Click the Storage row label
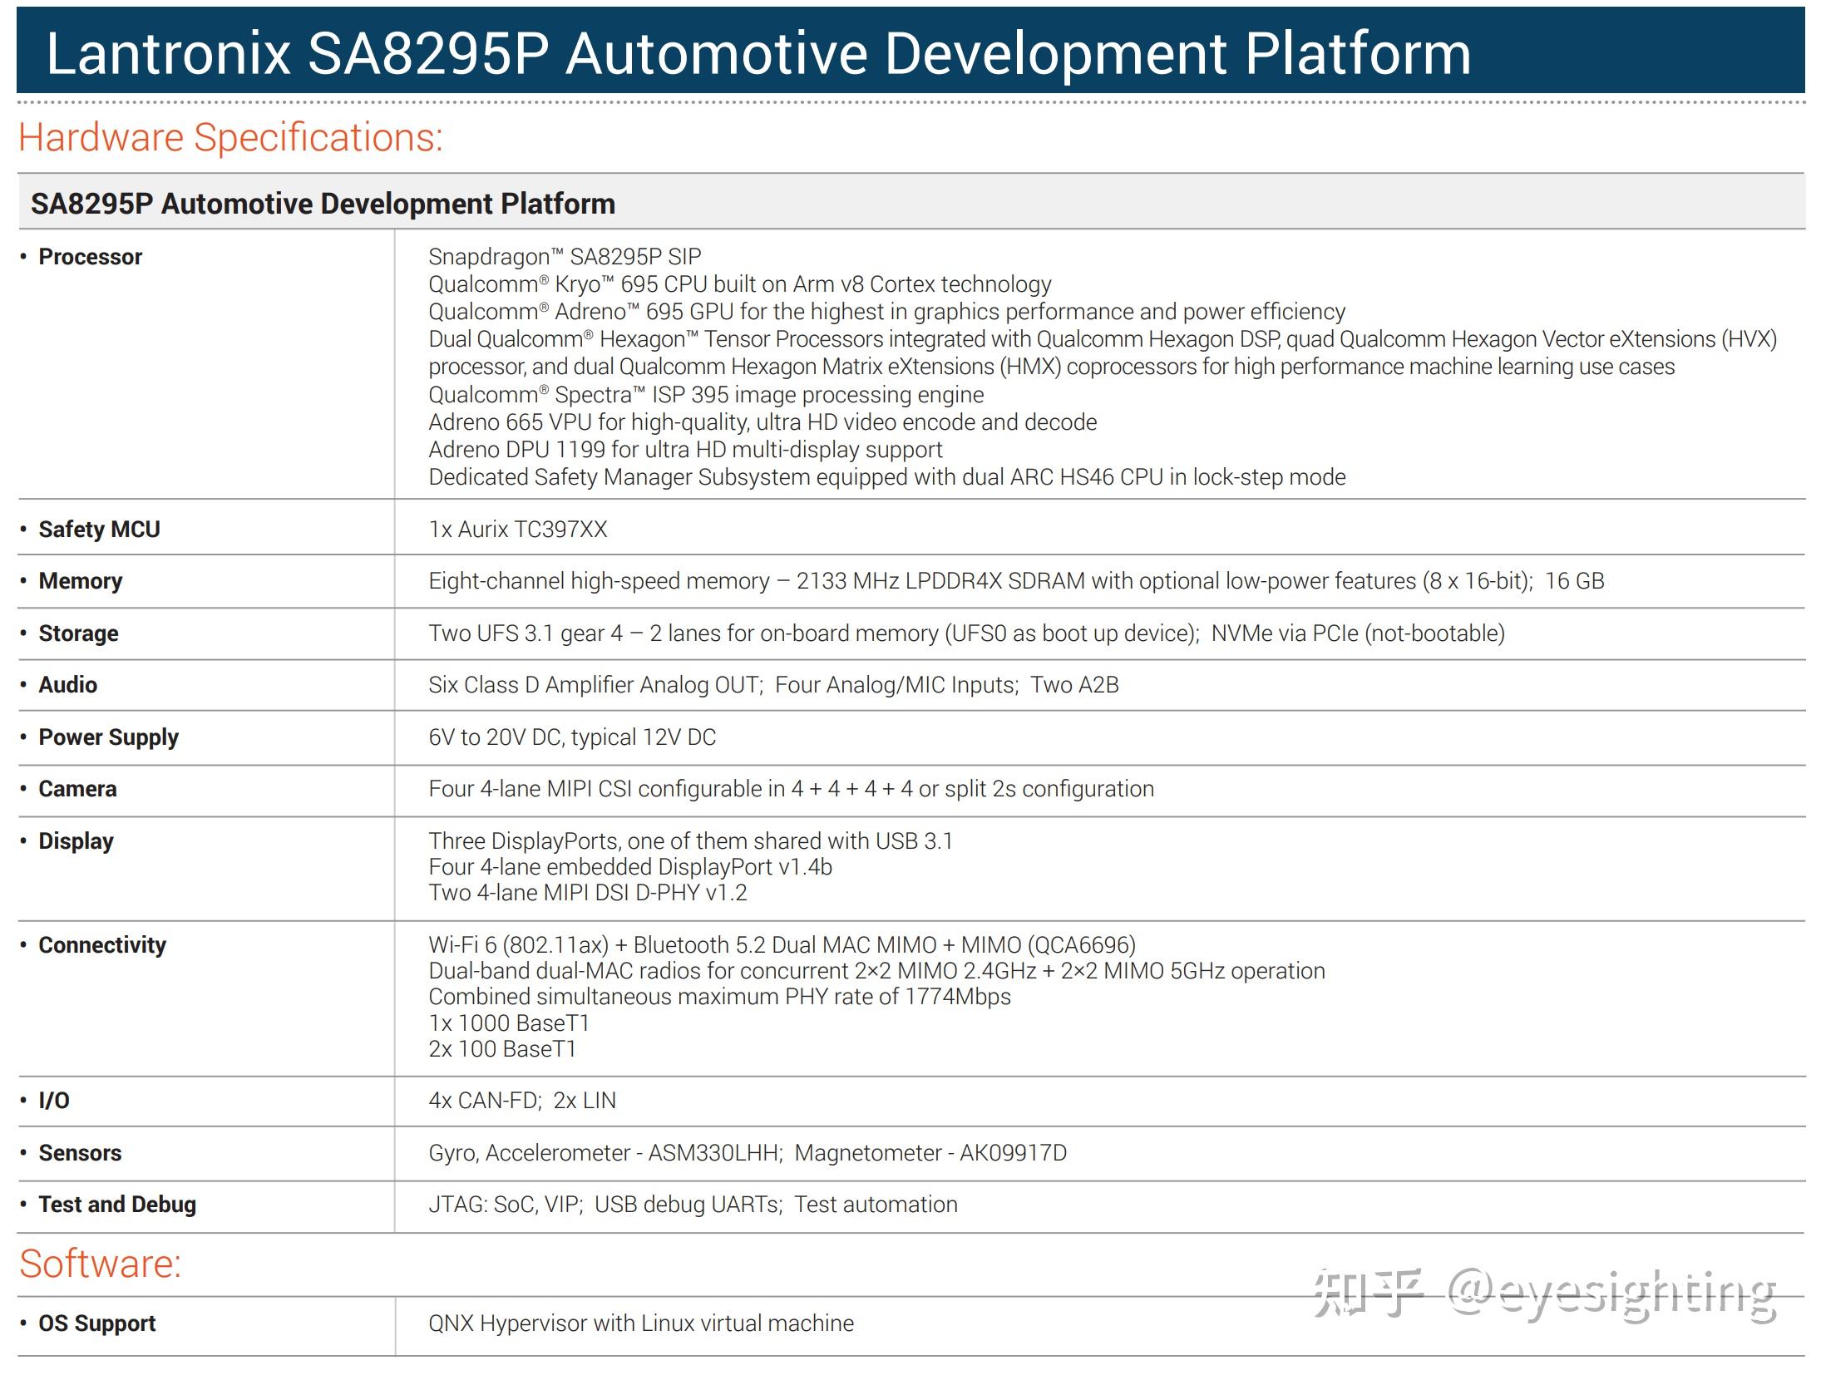Image resolution: width=1821 pixels, height=1375 pixels. (x=78, y=633)
